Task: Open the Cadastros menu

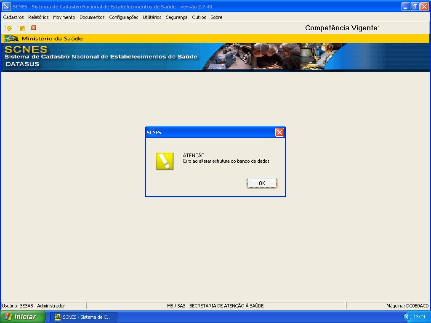Action: [x=13, y=17]
